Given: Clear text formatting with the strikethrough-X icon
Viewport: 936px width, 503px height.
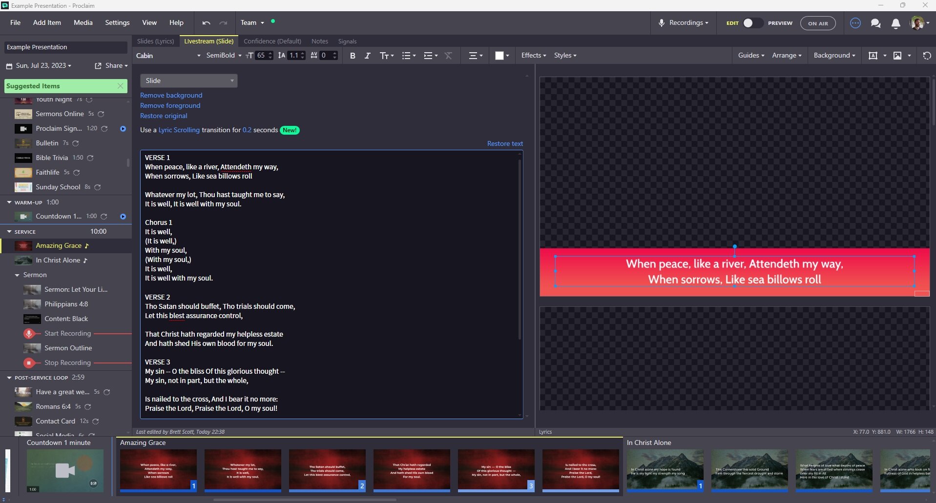Looking at the screenshot, I should [448, 56].
